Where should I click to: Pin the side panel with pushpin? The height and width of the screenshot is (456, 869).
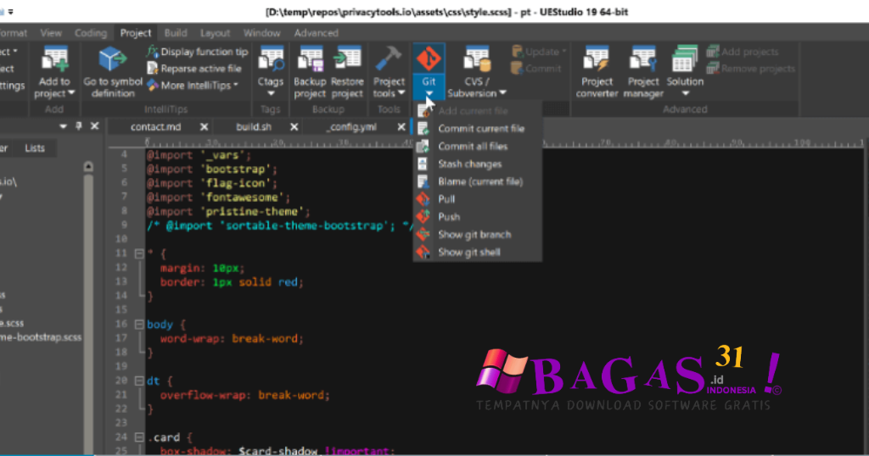[x=79, y=126]
